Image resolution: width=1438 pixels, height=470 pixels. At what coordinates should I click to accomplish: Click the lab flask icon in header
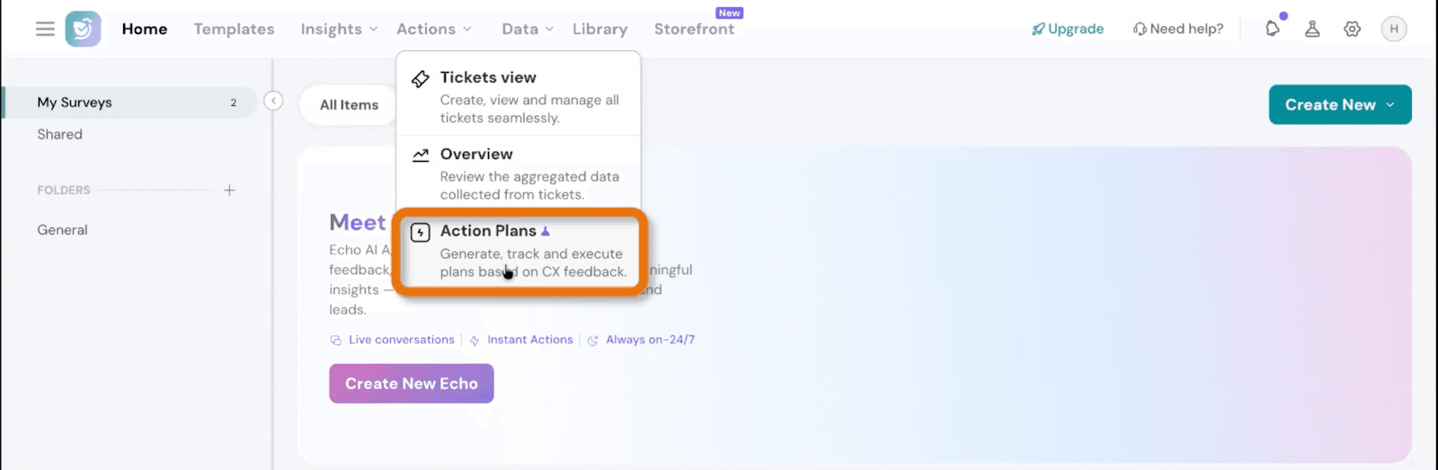(x=1312, y=29)
